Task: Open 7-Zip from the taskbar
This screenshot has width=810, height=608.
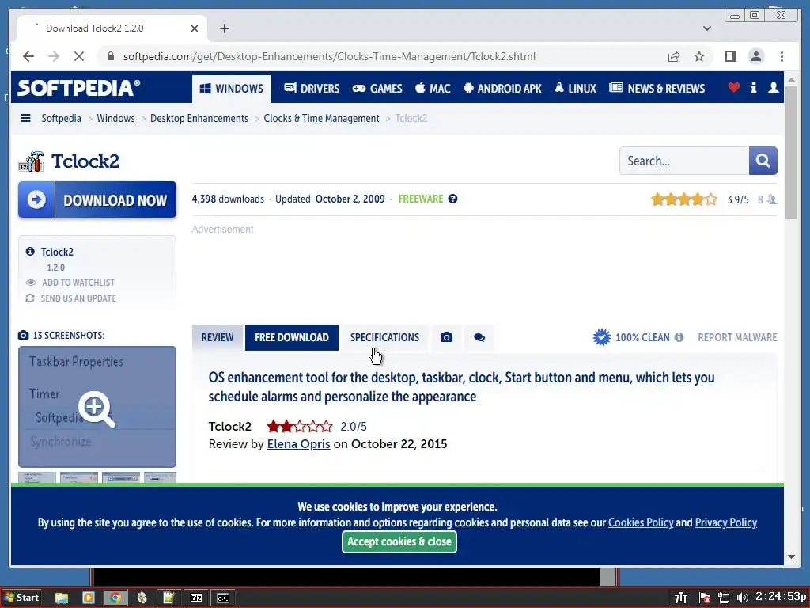Action: pos(196,598)
